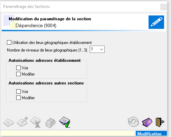This screenshot has width=171, height=137.
Task: Open the purple help book icon
Action: point(147,122)
